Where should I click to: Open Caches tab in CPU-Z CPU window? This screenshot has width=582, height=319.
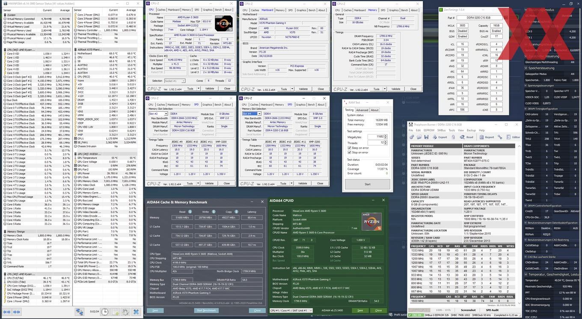tap(161, 9)
